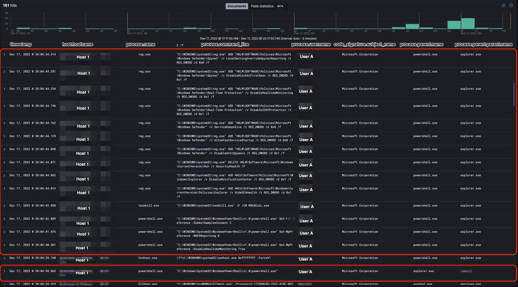Screen dimensions: 518x287
Task: Expand the document at 20:04:44.162
Action: tap(4, 123)
